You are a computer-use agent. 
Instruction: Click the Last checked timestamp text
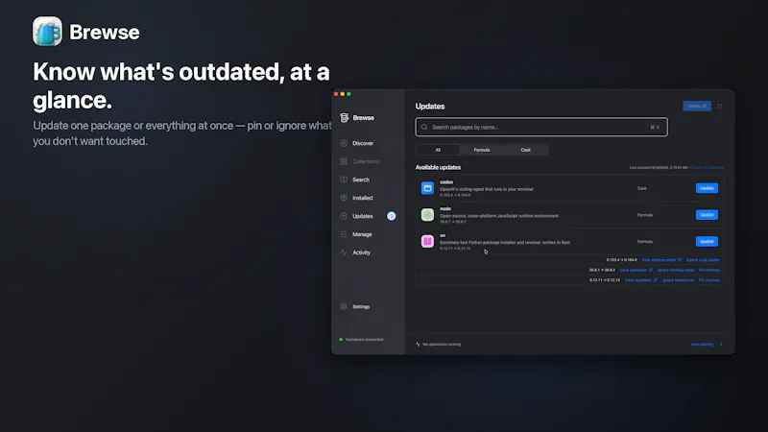[x=659, y=167]
